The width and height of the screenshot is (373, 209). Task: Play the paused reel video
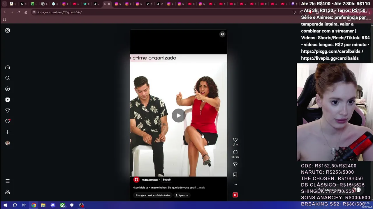pos(178,116)
